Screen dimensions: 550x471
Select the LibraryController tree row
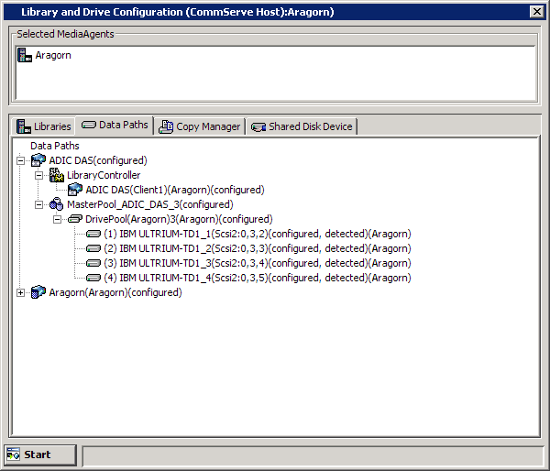coord(104,175)
